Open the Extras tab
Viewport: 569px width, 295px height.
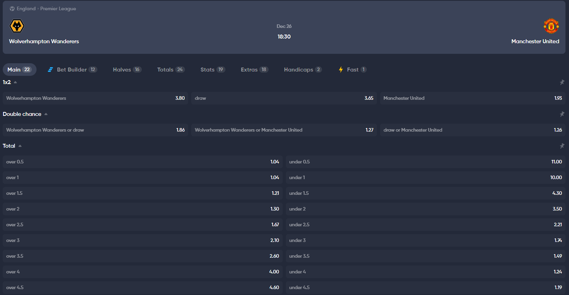[x=254, y=70]
